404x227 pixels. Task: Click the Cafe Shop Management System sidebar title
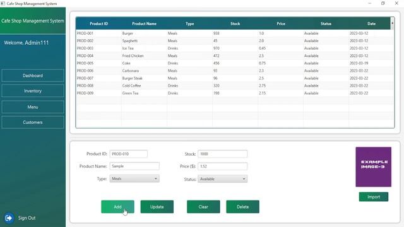[x=32, y=21]
